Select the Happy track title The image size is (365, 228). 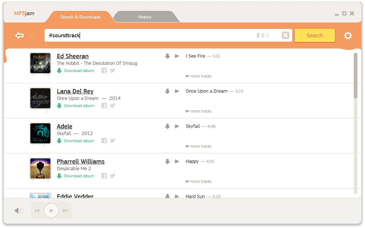(192, 161)
